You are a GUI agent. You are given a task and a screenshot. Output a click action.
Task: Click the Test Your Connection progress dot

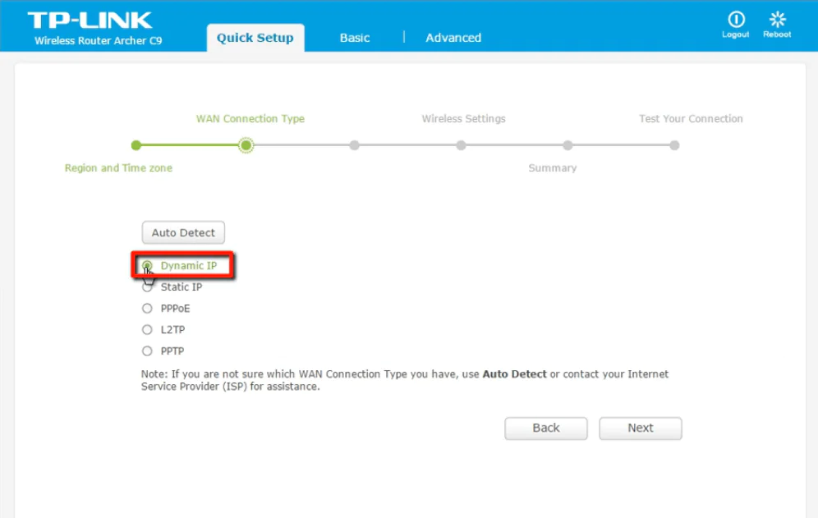pyautogui.click(x=674, y=145)
